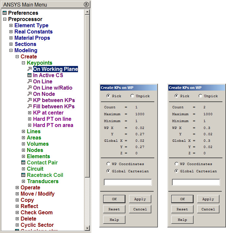Expand the Real Constants node
Viewport: 226px width, 233px height.
click(11, 32)
